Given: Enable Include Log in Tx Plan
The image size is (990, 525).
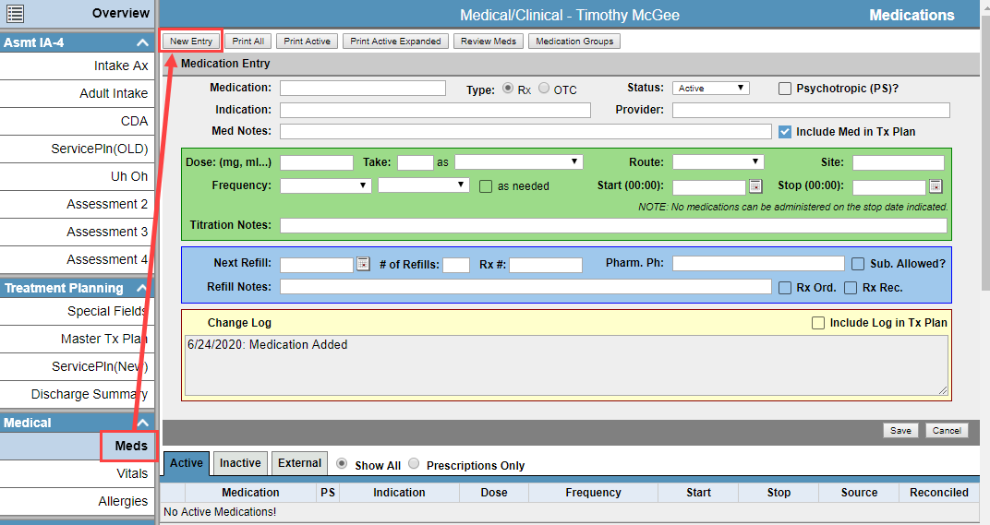Looking at the screenshot, I should click(x=818, y=323).
